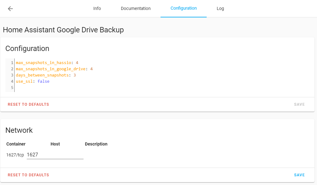Focus the host port 1627 input field
The width and height of the screenshot is (317, 185).
(55, 155)
